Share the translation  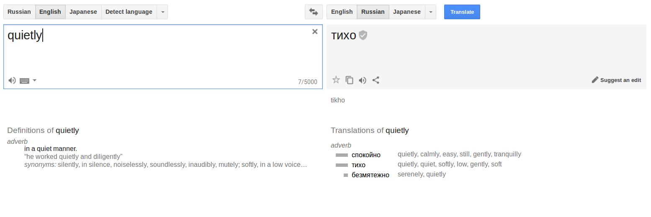pos(376,80)
